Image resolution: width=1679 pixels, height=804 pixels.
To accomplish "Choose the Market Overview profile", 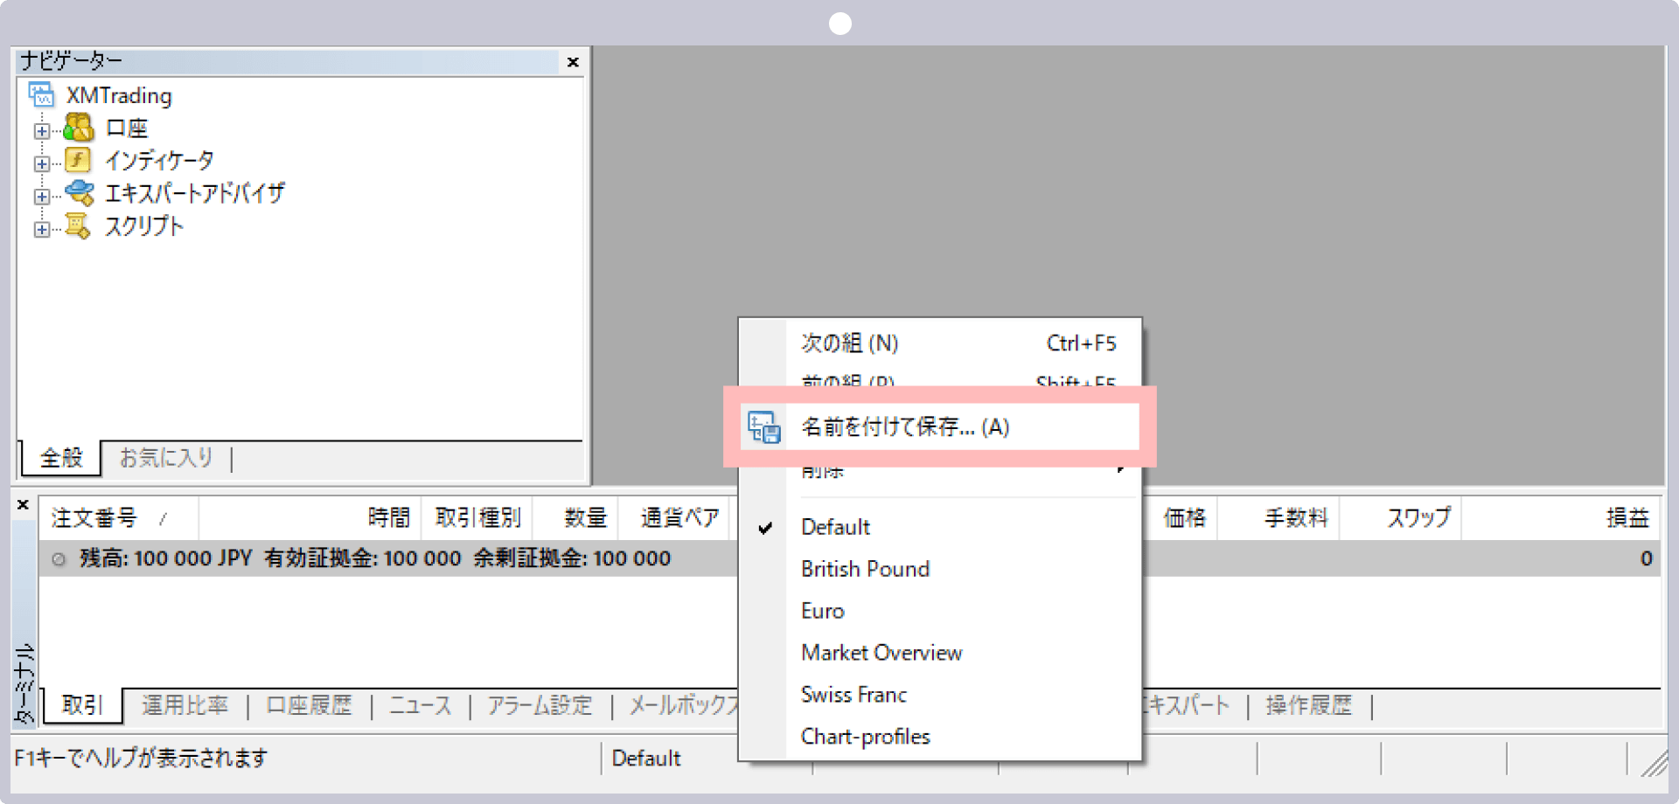I will 881,652.
